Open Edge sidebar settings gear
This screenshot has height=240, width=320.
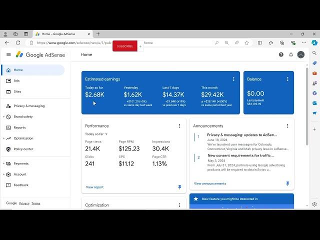coord(314,204)
